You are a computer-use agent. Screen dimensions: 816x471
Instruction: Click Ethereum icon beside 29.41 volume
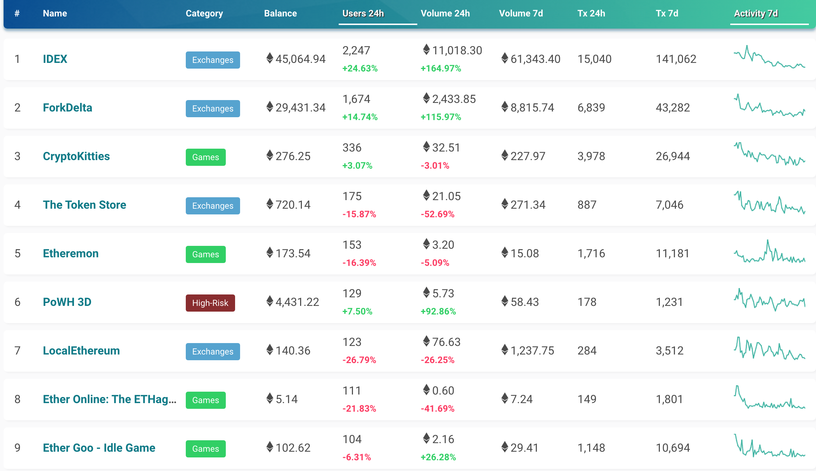[x=504, y=447]
